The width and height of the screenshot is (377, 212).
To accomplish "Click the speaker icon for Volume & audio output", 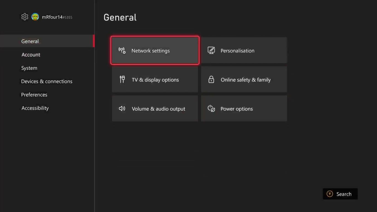I will click(x=122, y=108).
